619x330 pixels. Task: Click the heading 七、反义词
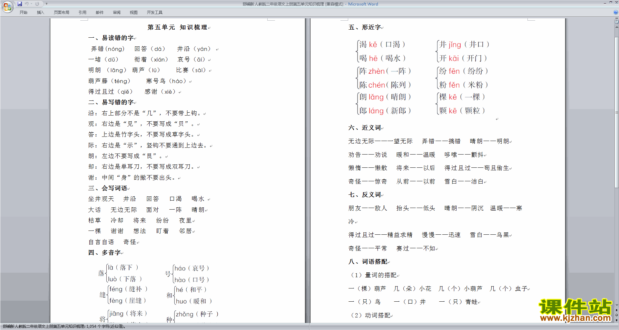(x=365, y=195)
